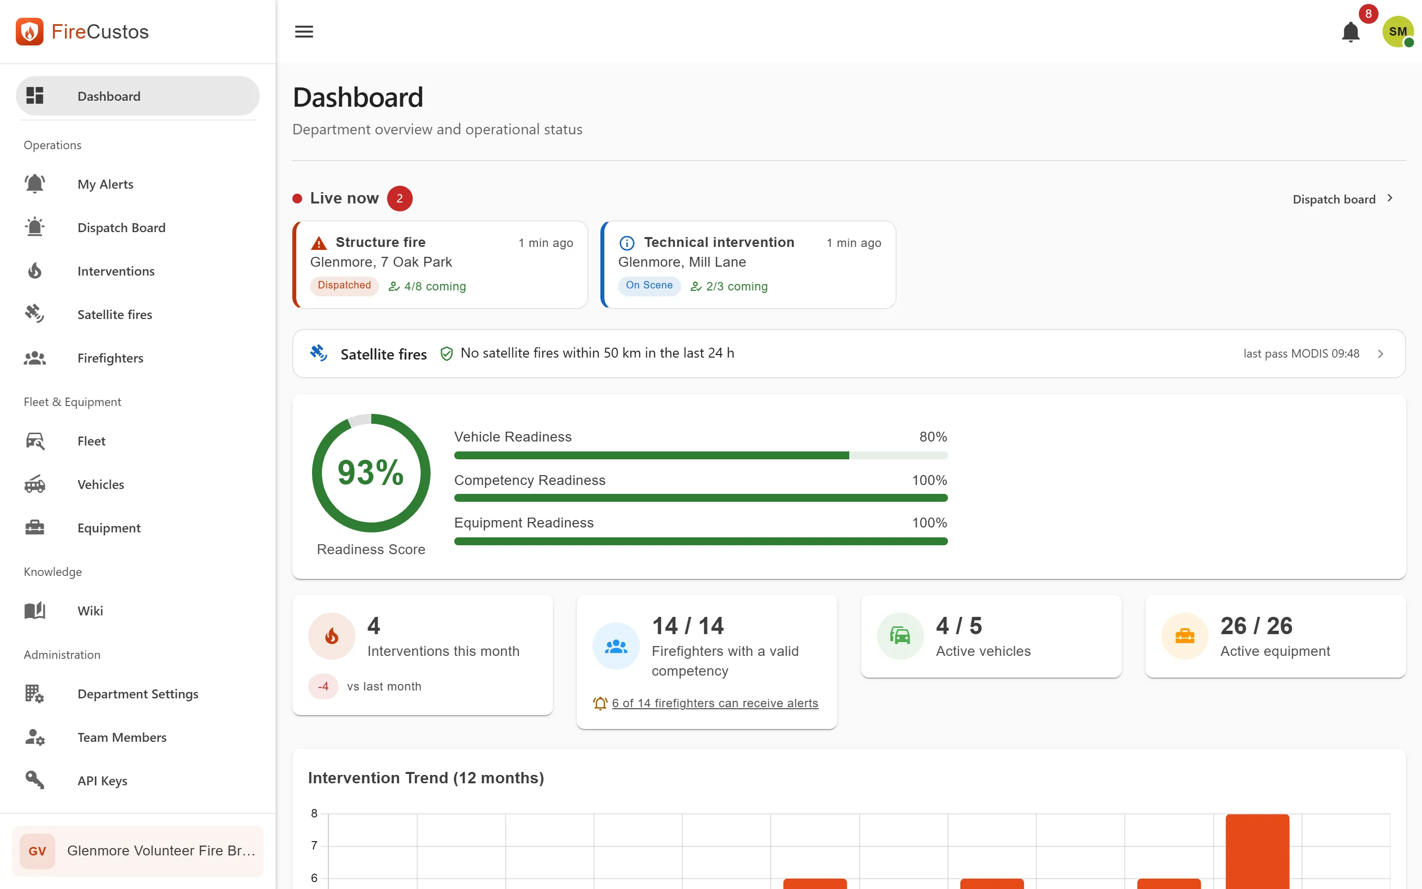1422x889 pixels.
Task: Click the satellite icon in Satellite fires banner
Action: coord(319,353)
